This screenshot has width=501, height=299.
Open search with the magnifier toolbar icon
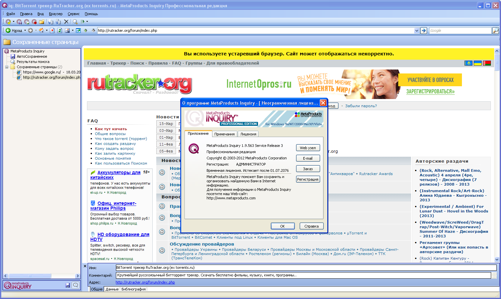(75, 22)
